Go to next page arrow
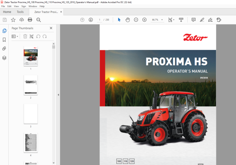 [x=91, y=20]
